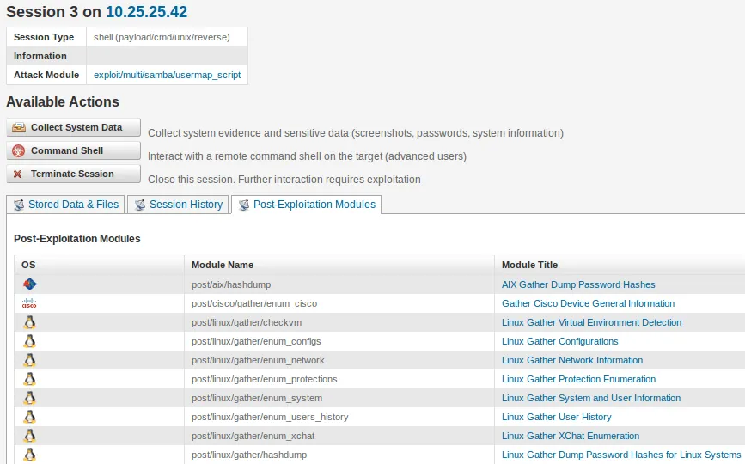Click the penguin icon beside enum_users_history module
Viewport: 745px width, 464px height.
pyautogui.click(x=29, y=417)
